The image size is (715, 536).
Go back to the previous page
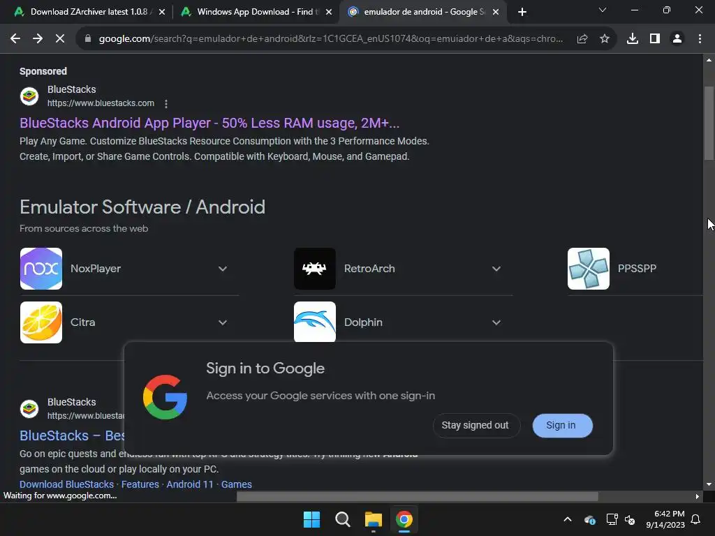point(15,39)
